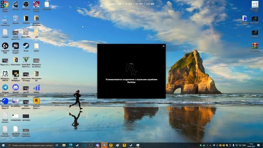
Task: Click the Rockstar connection status message
Action: (131, 81)
